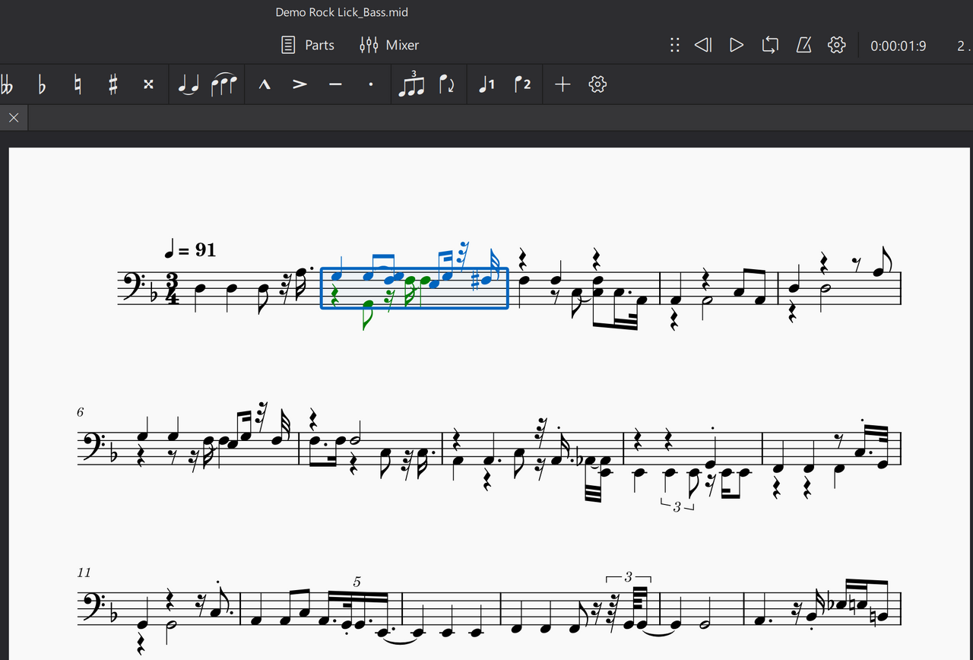
Task: Apply the double-sharp accidental
Action: click(148, 84)
